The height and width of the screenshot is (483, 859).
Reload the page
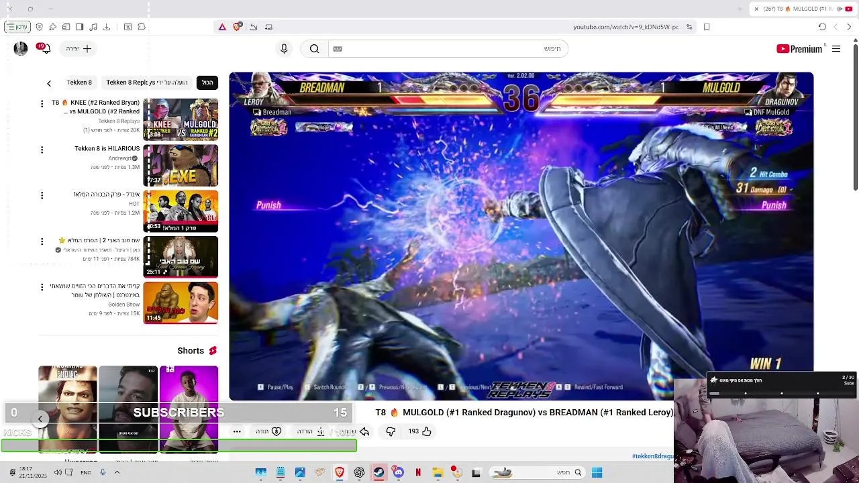click(822, 27)
